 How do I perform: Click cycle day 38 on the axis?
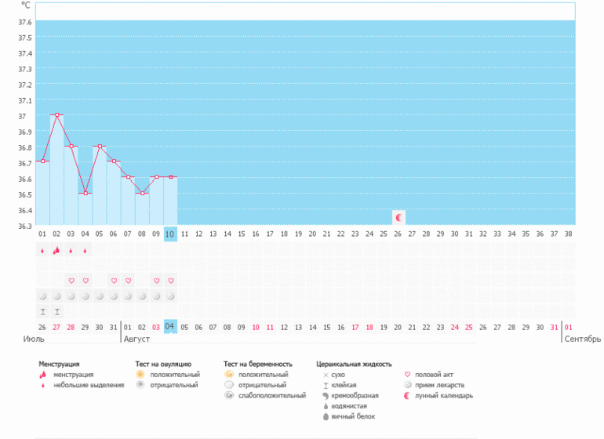click(x=568, y=234)
